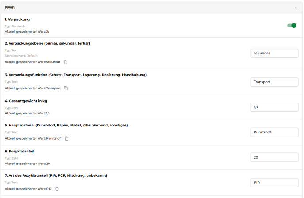Click the '7. Art des Rezyklatanteil' heading
304x198 pixels.
click(56, 175)
